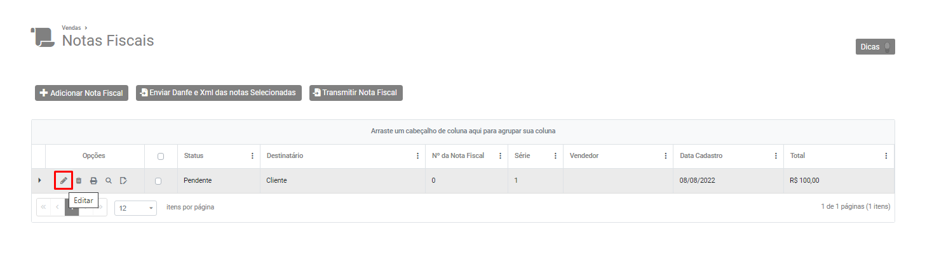Open Status column options menu
The height and width of the screenshot is (257, 939).
click(252, 156)
